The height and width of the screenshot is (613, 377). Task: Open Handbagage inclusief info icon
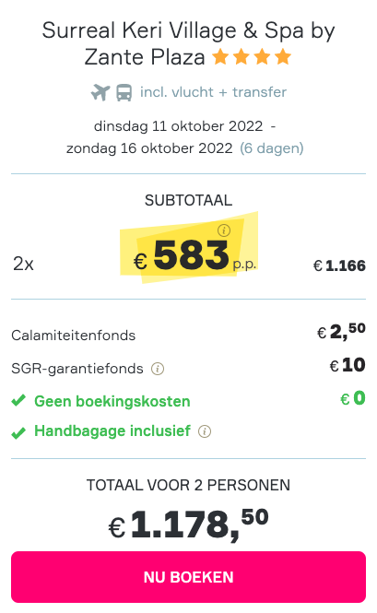[205, 431]
